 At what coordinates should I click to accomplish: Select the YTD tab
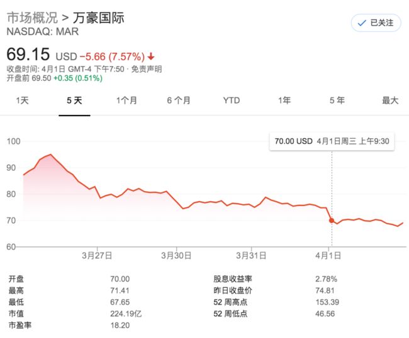pos(232,101)
